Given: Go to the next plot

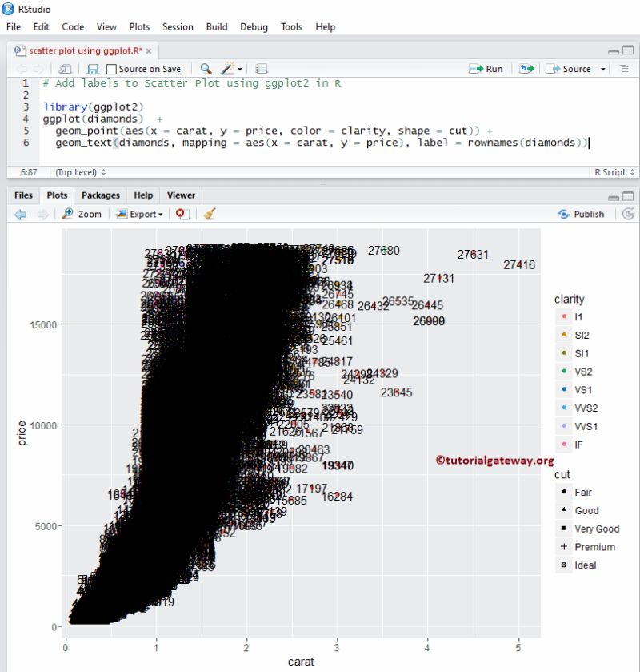Looking at the screenshot, I should coord(40,214).
